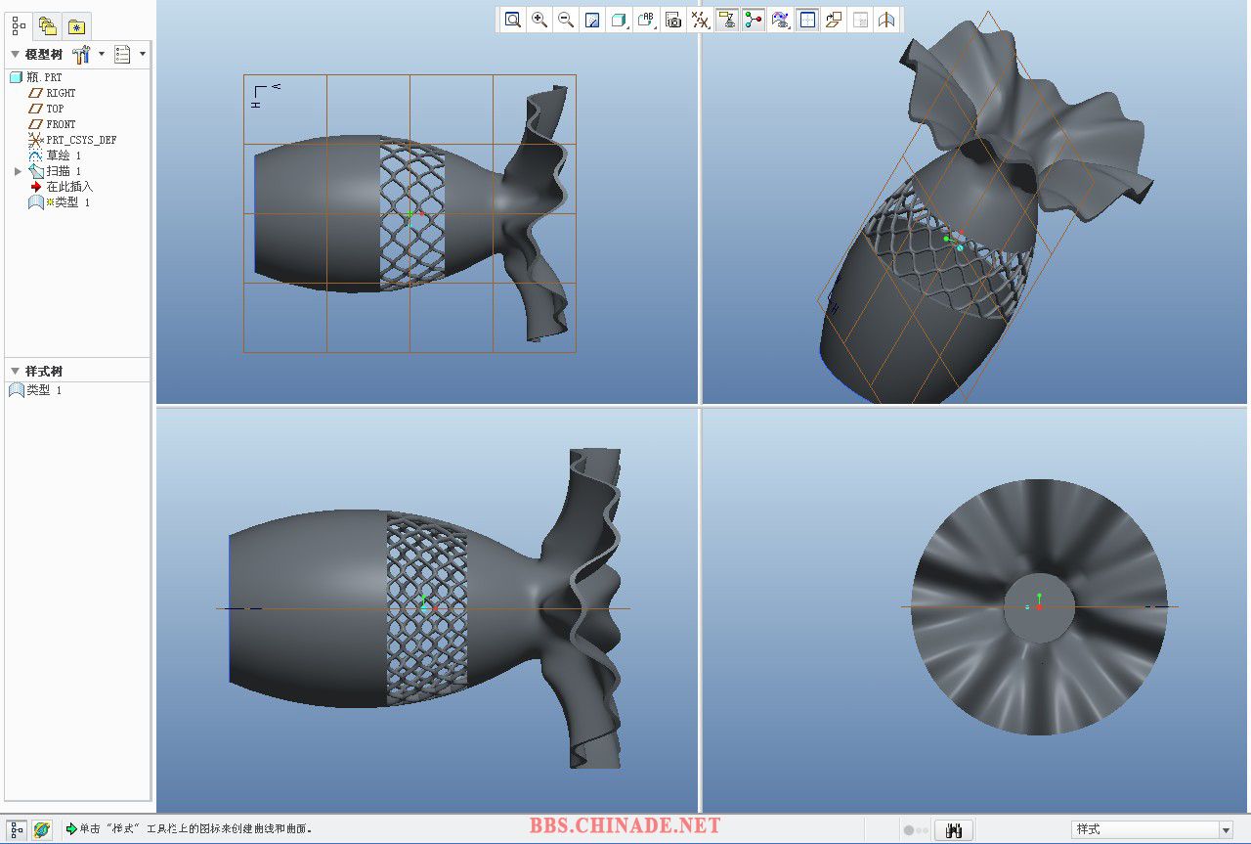1251x844 pixels.
Task: Click the Zoom In magnifier icon
Action: click(539, 20)
